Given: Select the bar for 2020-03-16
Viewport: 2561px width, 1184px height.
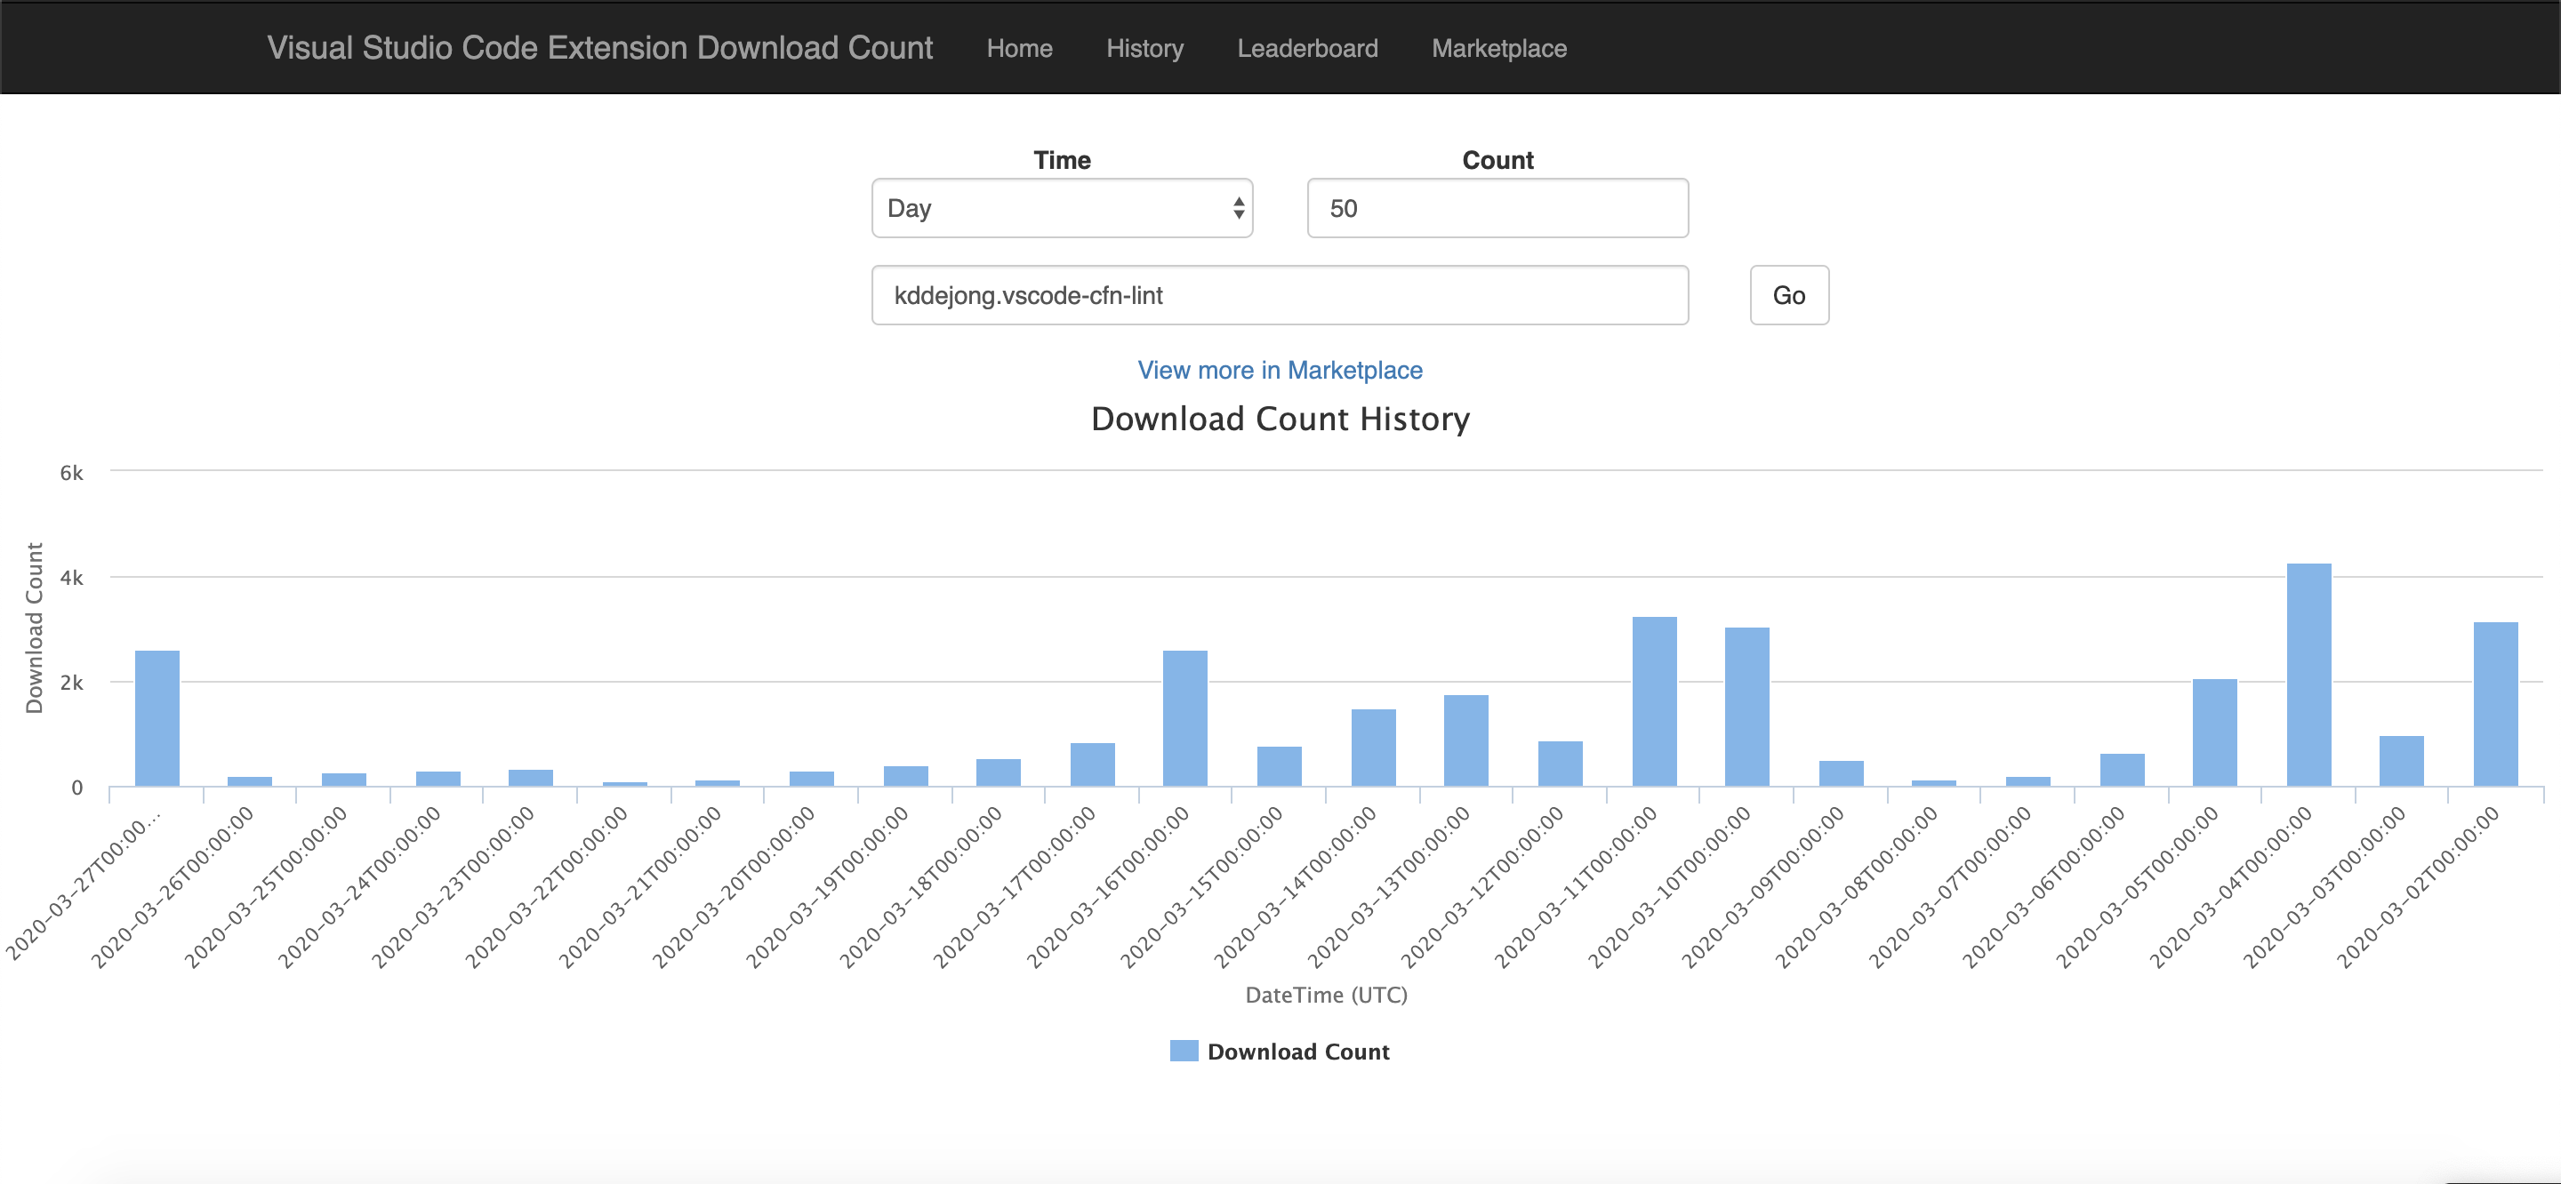Looking at the screenshot, I should pos(1185,719).
